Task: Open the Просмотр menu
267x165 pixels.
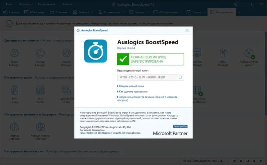Action: (x=25, y=4)
